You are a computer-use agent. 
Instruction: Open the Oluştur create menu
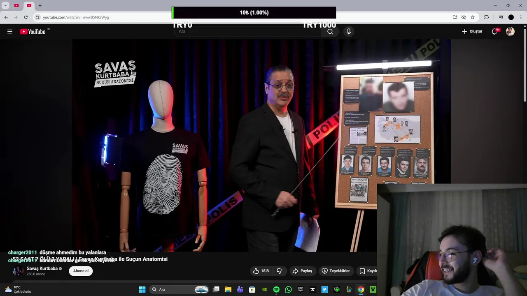pyautogui.click(x=472, y=32)
